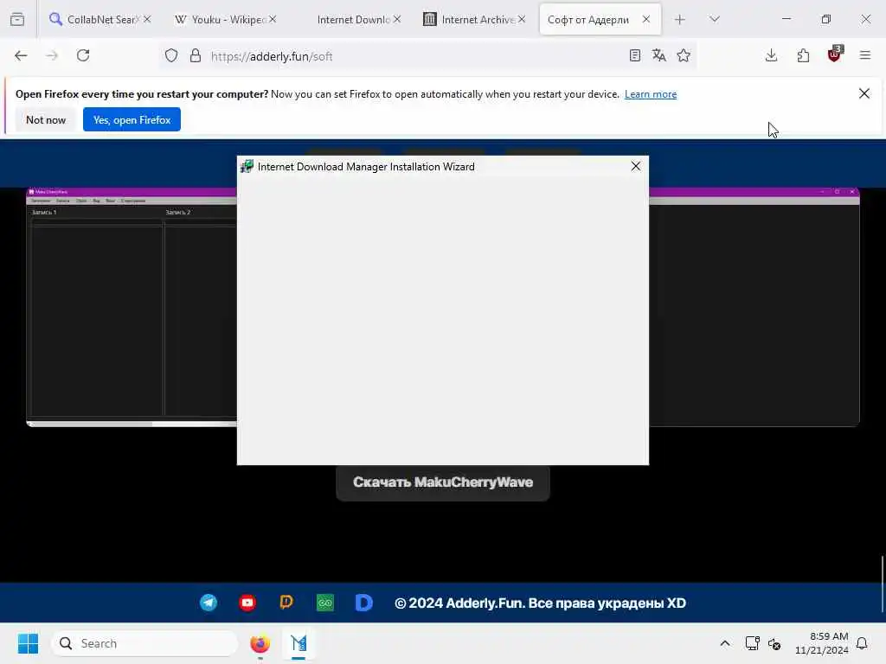Open YouTube link in footer
The height and width of the screenshot is (664, 886).
point(247,603)
